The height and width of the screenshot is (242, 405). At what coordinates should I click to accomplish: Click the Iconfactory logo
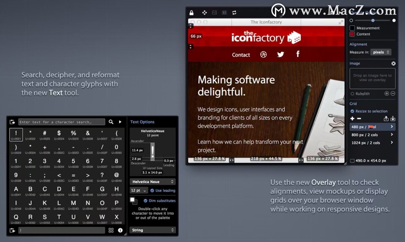tap(266, 38)
